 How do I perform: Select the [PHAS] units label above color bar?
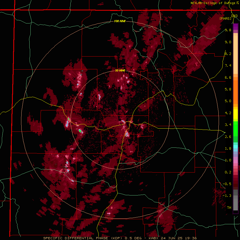click(x=225, y=18)
